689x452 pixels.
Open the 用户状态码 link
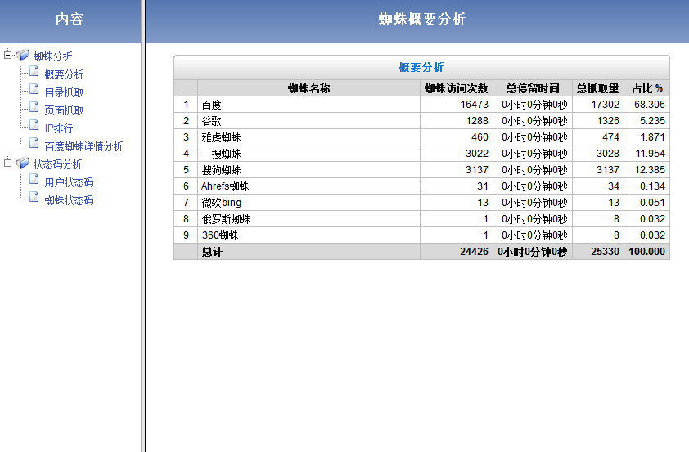click(x=69, y=182)
